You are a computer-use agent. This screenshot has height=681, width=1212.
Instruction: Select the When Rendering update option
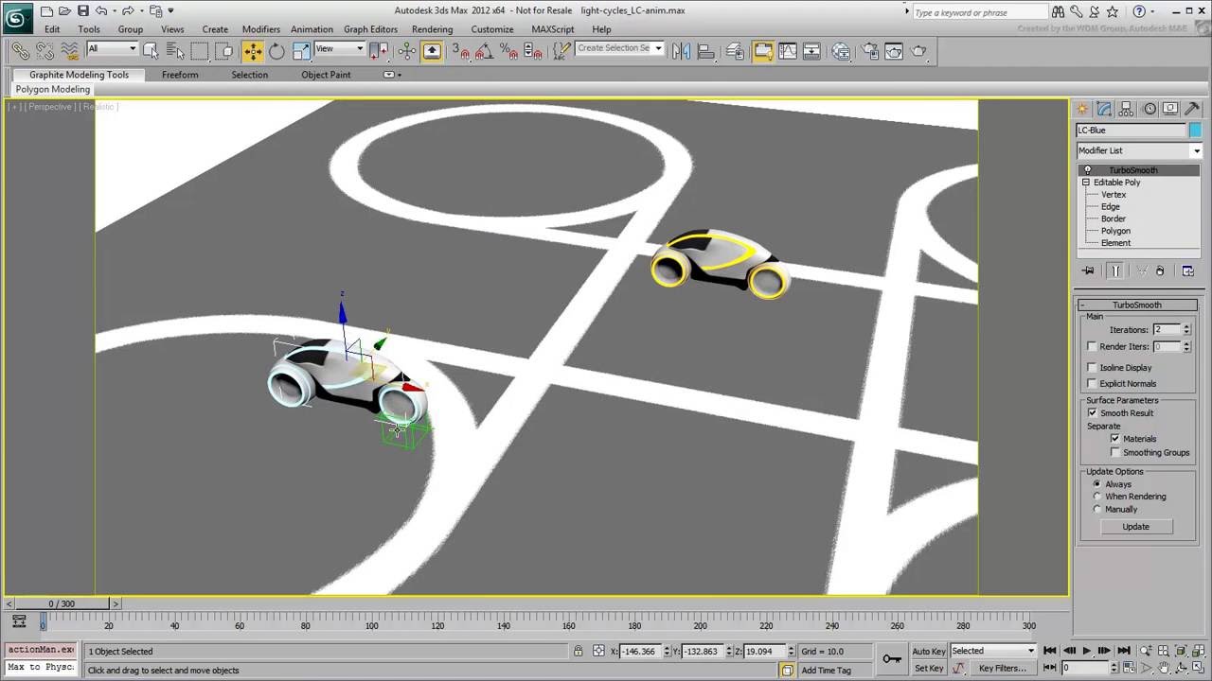click(x=1097, y=497)
